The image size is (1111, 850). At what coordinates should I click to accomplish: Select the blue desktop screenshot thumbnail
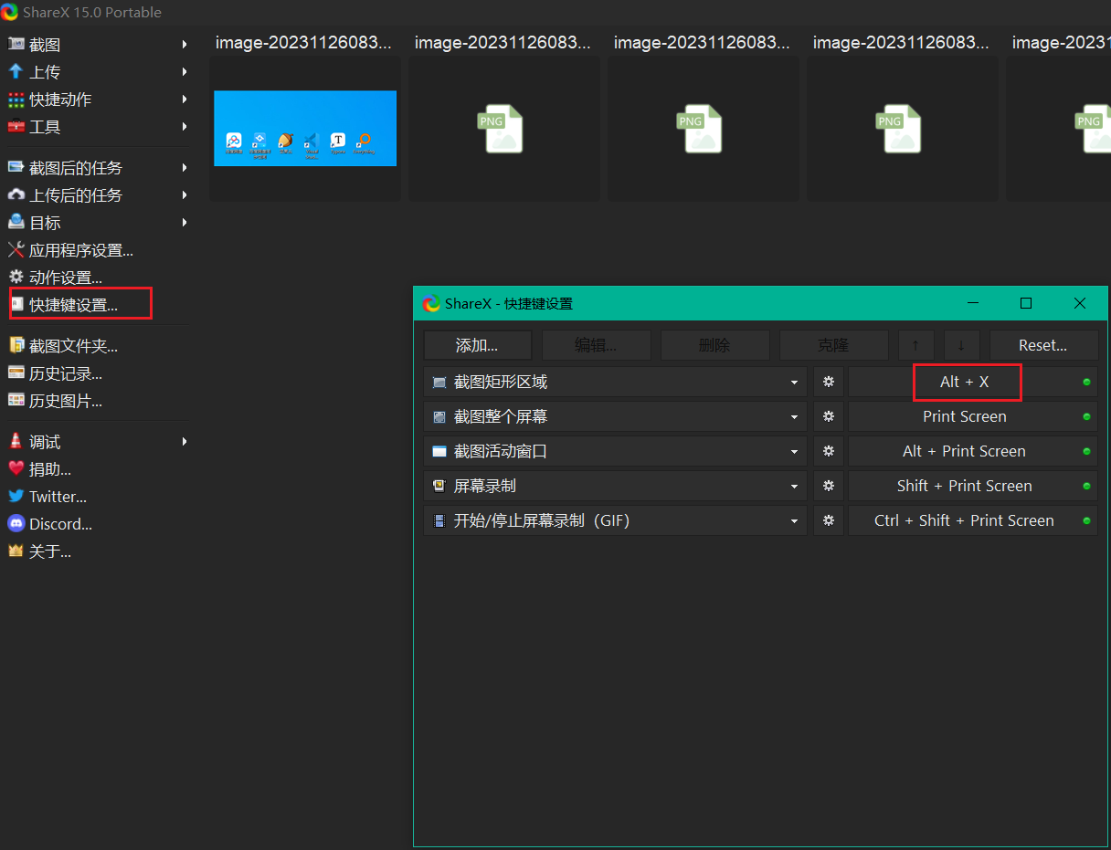(305, 128)
